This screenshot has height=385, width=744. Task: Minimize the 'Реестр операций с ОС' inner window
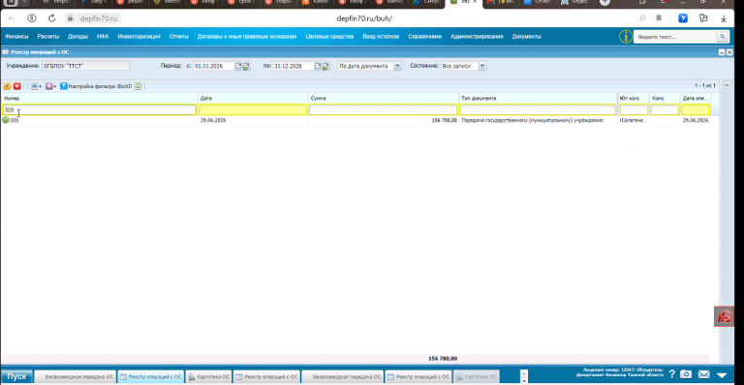coord(722,52)
